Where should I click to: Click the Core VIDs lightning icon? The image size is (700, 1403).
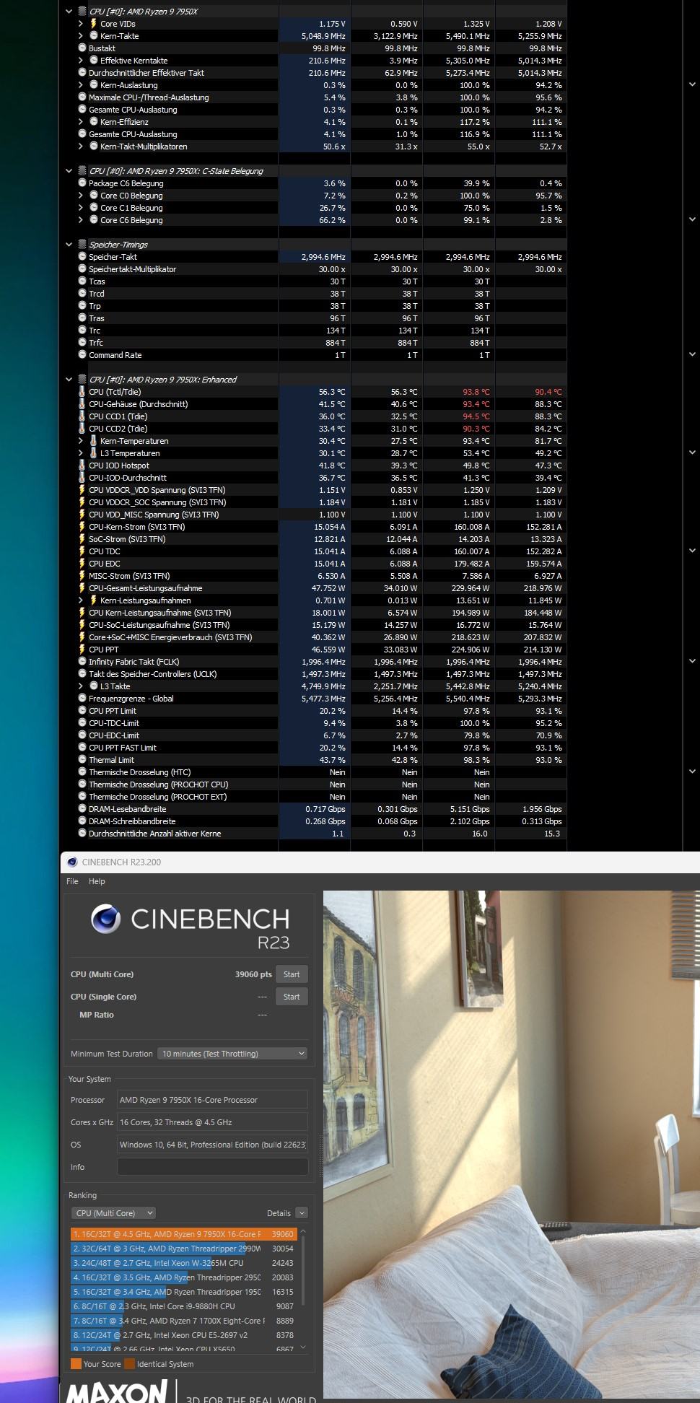[x=94, y=24]
